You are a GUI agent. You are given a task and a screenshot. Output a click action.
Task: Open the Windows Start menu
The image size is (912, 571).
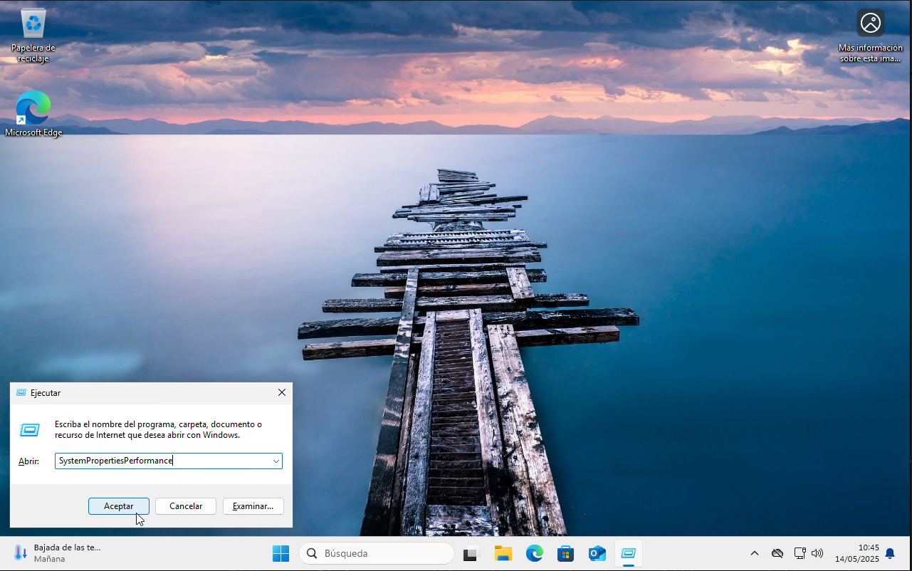click(281, 553)
